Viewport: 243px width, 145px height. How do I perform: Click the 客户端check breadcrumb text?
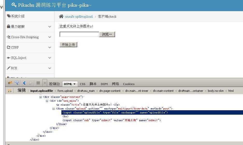[107, 16]
